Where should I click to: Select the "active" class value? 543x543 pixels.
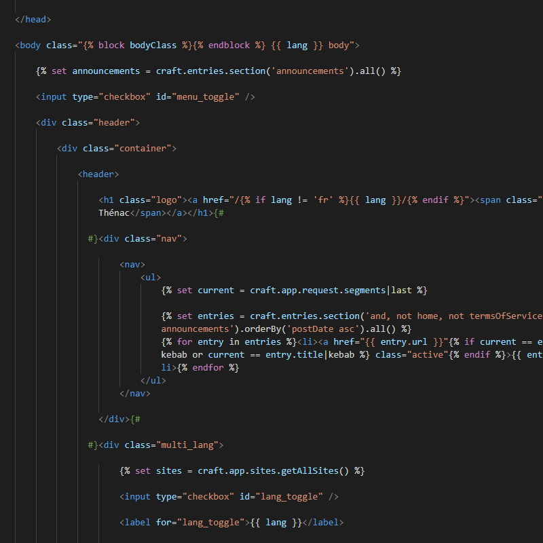click(430, 355)
